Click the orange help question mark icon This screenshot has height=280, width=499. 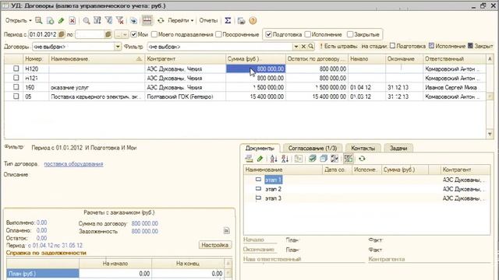pos(253,21)
